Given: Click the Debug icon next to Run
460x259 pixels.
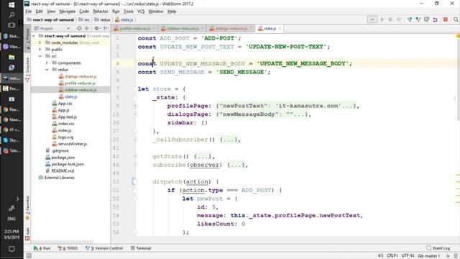Looking at the screenshot, I should [x=390, y=19].
